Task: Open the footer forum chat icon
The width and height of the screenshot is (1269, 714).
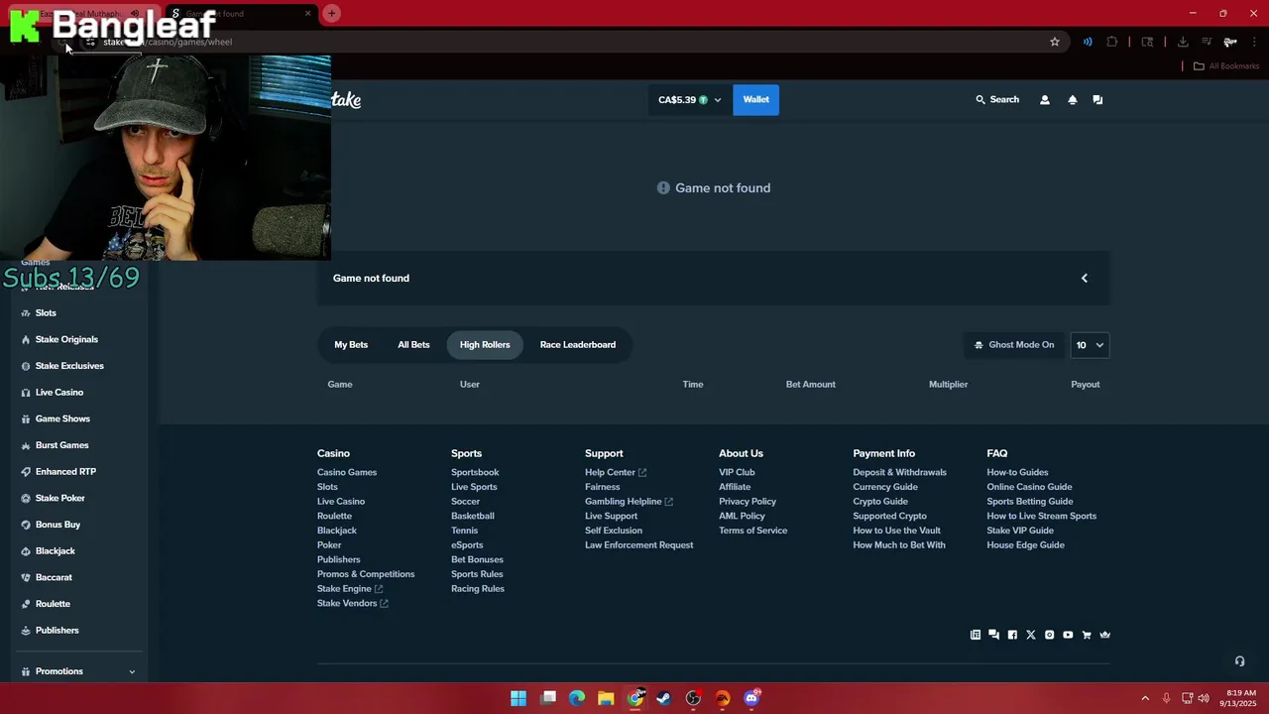Action: click(x=993, y=635)
